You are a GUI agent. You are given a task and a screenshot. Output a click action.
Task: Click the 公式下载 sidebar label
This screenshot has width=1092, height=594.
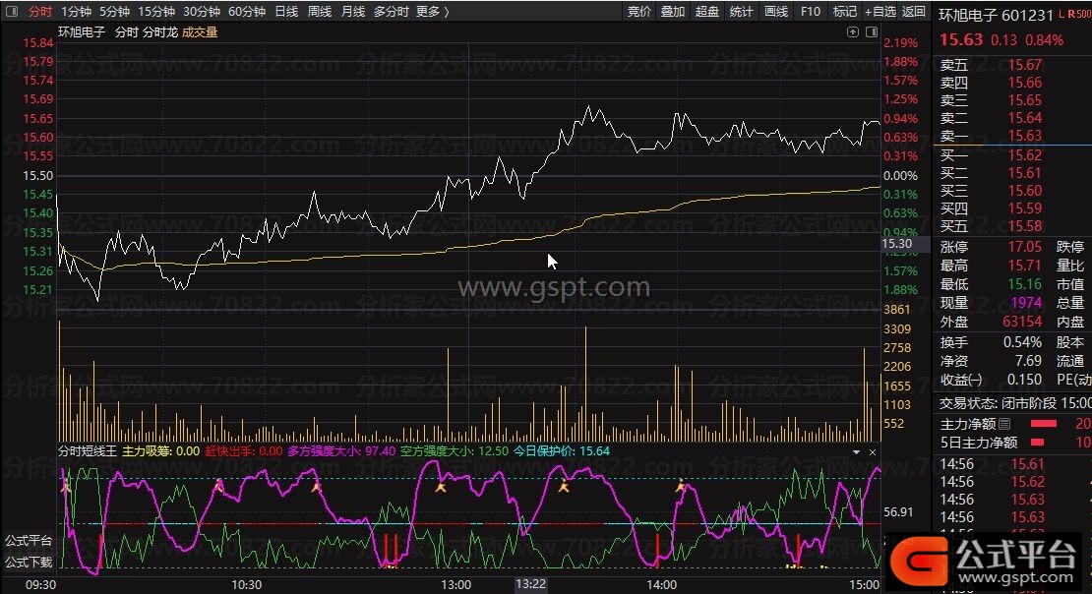(x=29, y=562)
